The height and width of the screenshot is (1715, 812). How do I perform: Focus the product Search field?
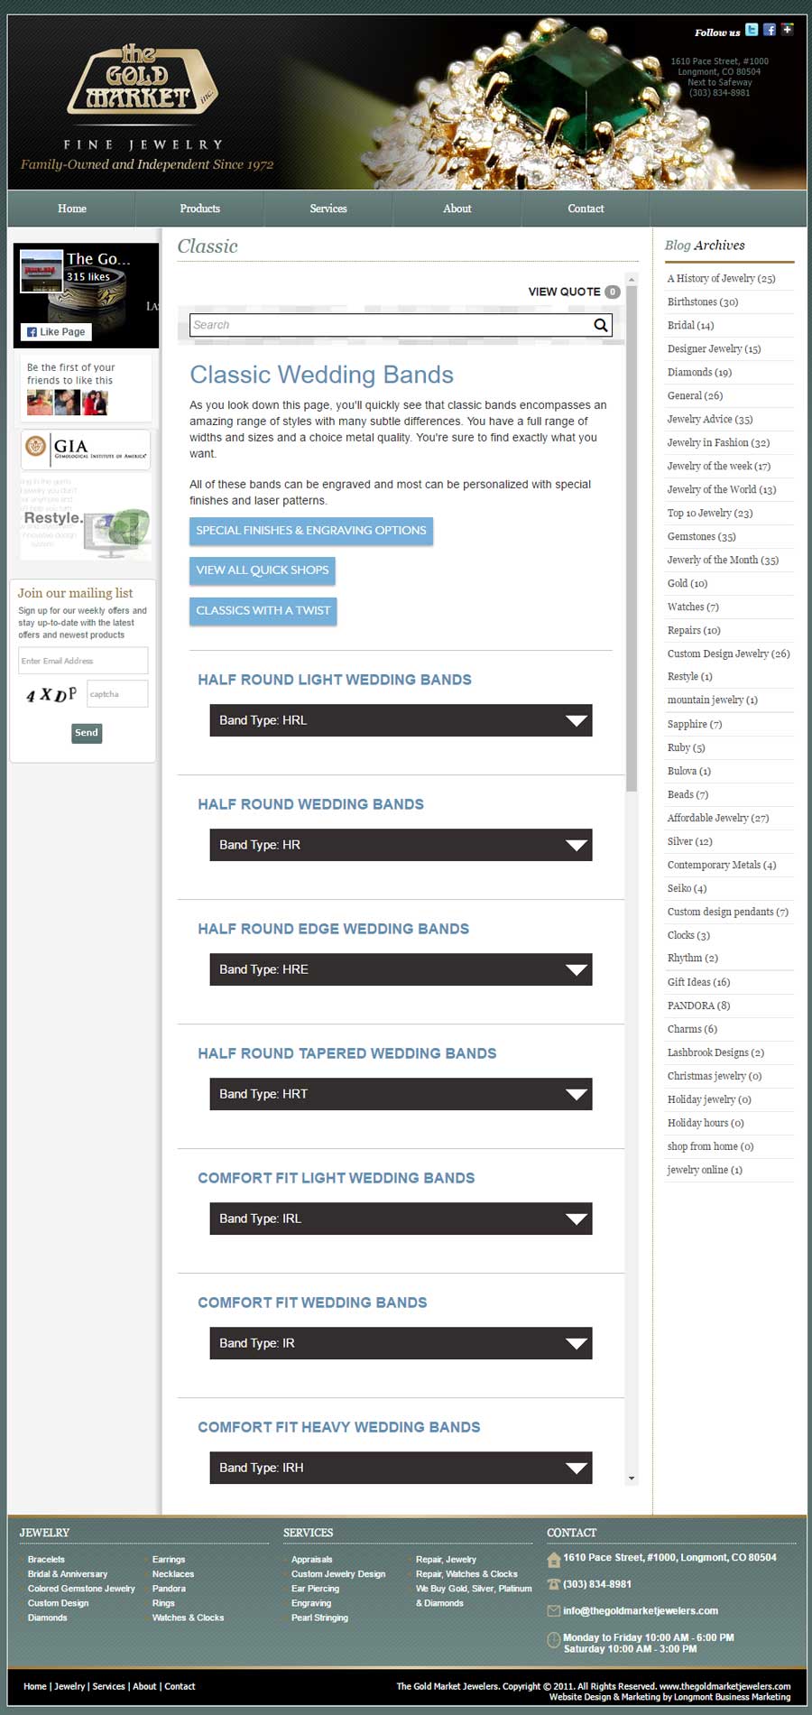click(x=392, y=325)
